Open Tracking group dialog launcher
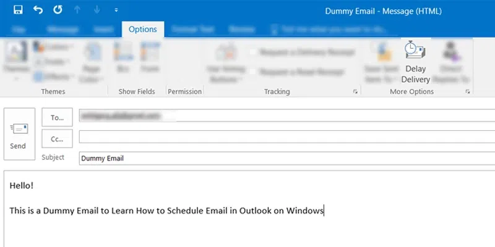The height and width of the screenshot is (247, 495). (355, 91)
